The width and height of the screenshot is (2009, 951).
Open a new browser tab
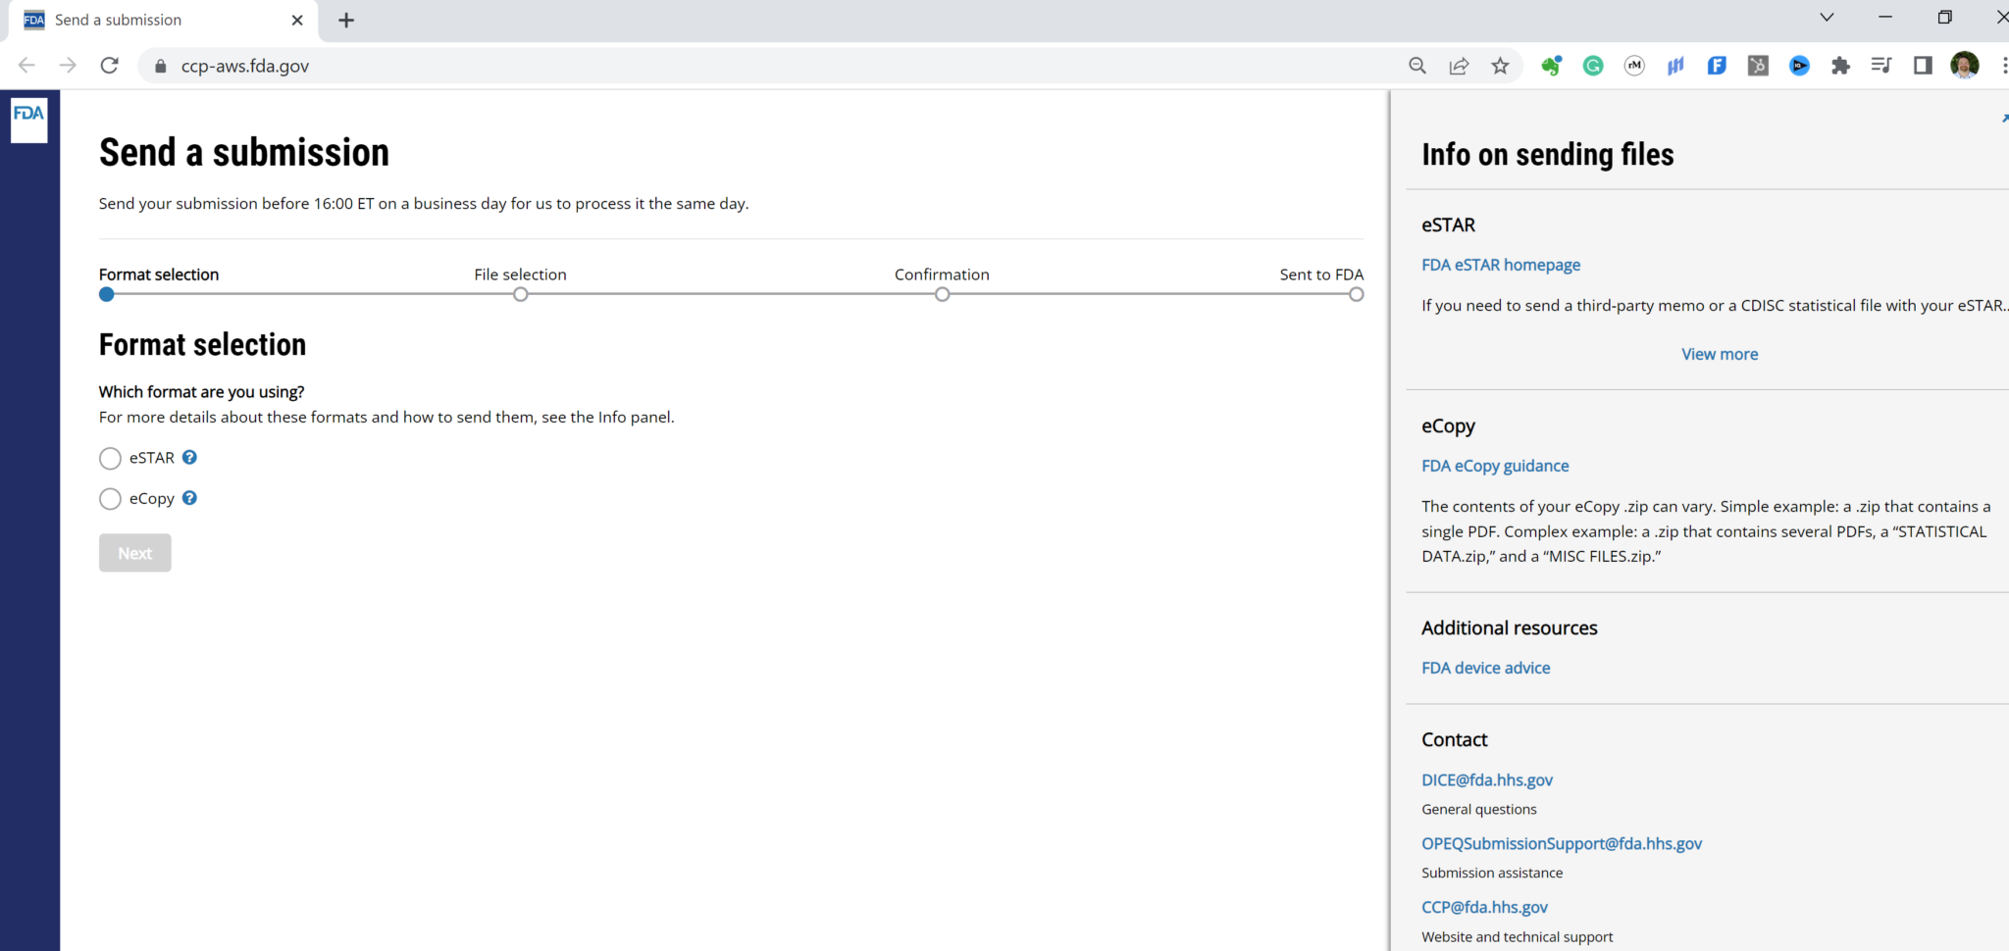[346, 21]
